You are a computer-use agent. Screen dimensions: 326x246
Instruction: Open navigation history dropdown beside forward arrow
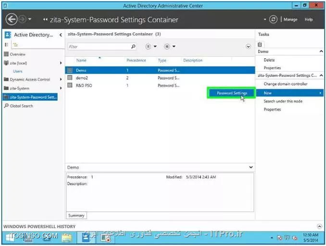click(30, 19)
